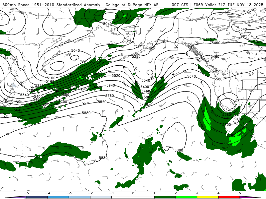Click the "5220" height contour label
266x199 pixels.
(x=39, y=86)
